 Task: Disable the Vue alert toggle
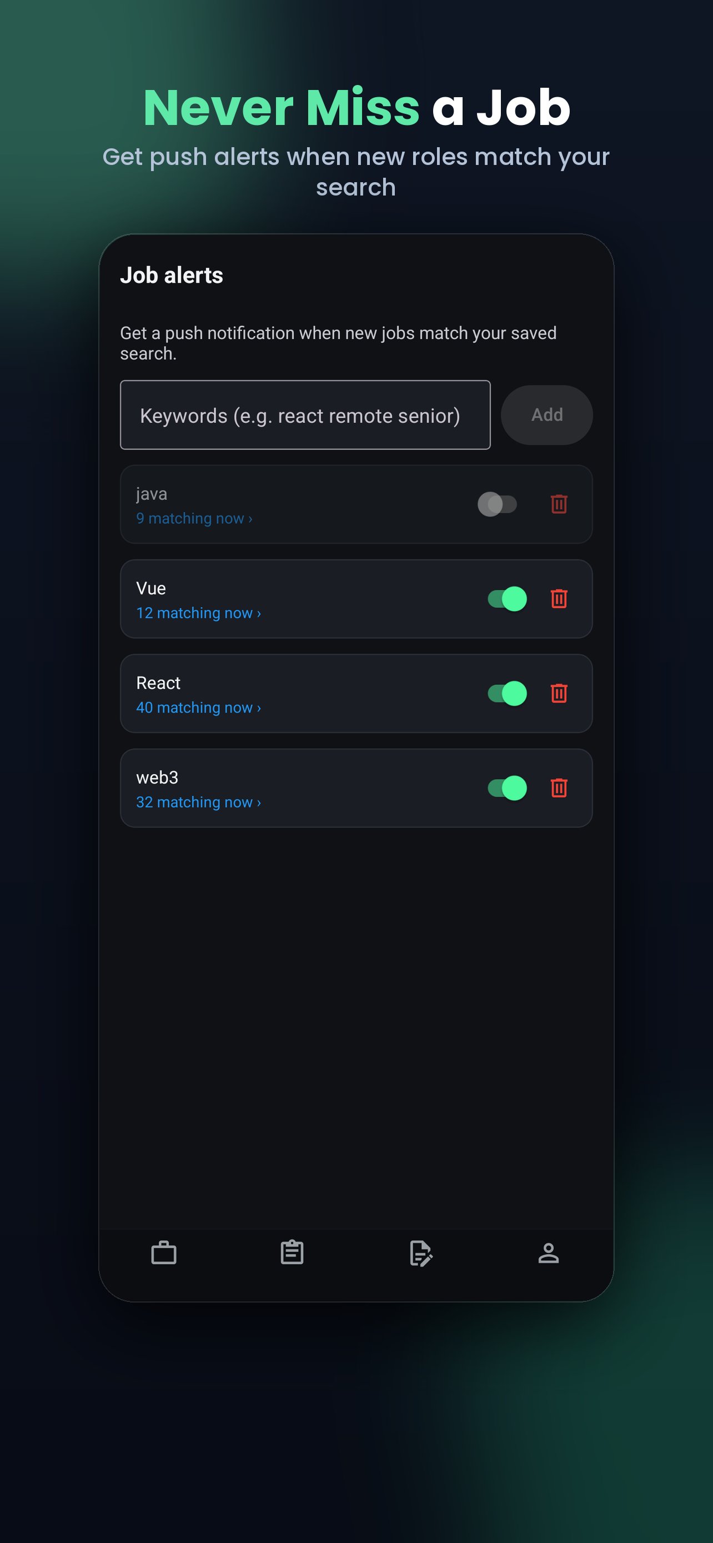pyautogui.click(x=507, y=598)
